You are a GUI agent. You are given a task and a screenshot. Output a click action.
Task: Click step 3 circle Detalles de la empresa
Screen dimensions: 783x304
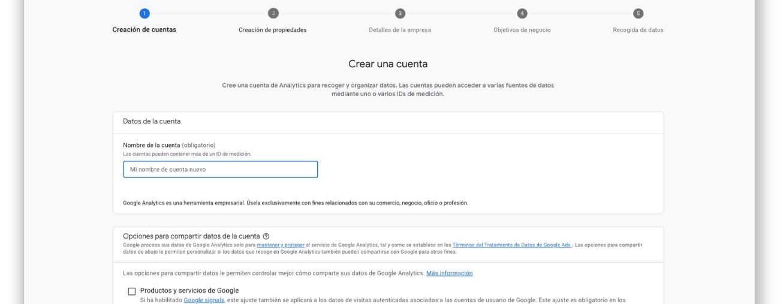[x=400, y=13]
